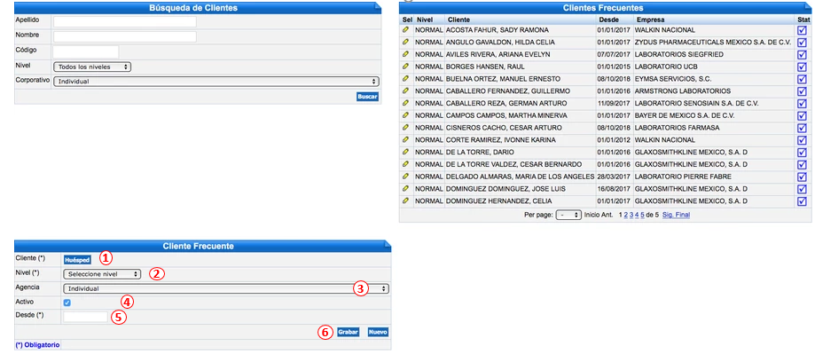Edit DOMINGUEZ HERNANDEZ, CELIA pencil icon
Viewport: 815px width, 354px height.
pyautogui.click(x=405, y=201)
